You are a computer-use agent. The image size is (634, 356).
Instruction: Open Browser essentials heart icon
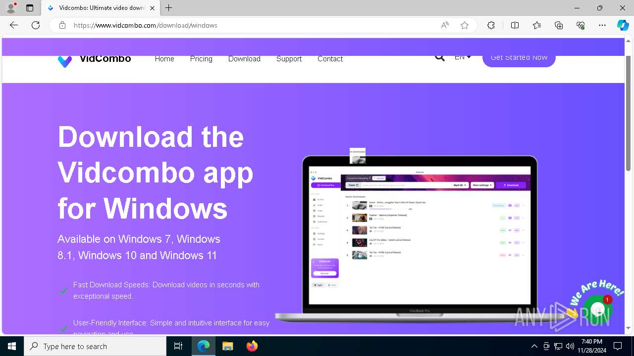pyautogui.click(x=581, y=25)
